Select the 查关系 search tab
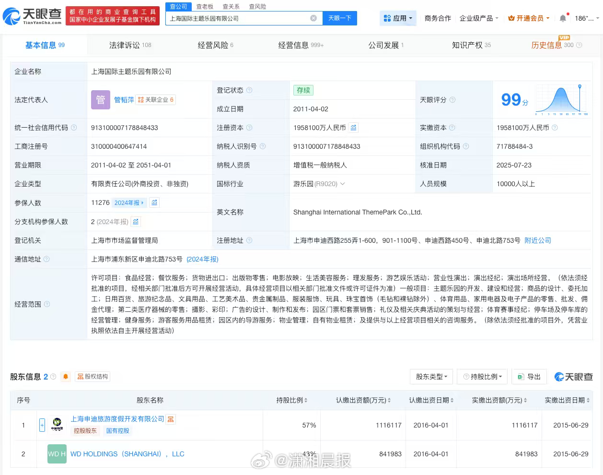603x475 pixels. [231, 6]
